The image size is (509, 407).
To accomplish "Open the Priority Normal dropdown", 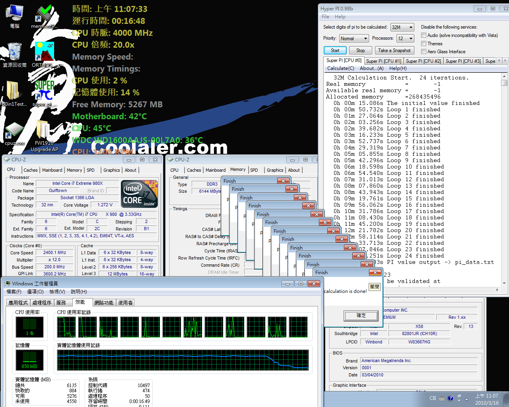I will pyautogui.click(x=354, y=38).
